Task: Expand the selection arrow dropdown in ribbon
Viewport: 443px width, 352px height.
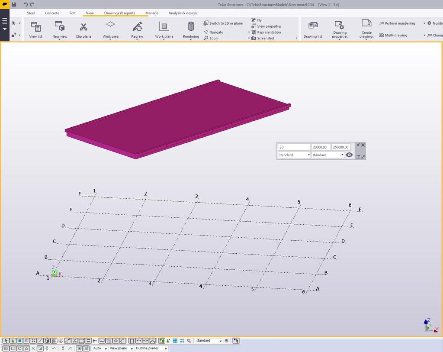Action: pyautogui.click(x=19, y=23)
